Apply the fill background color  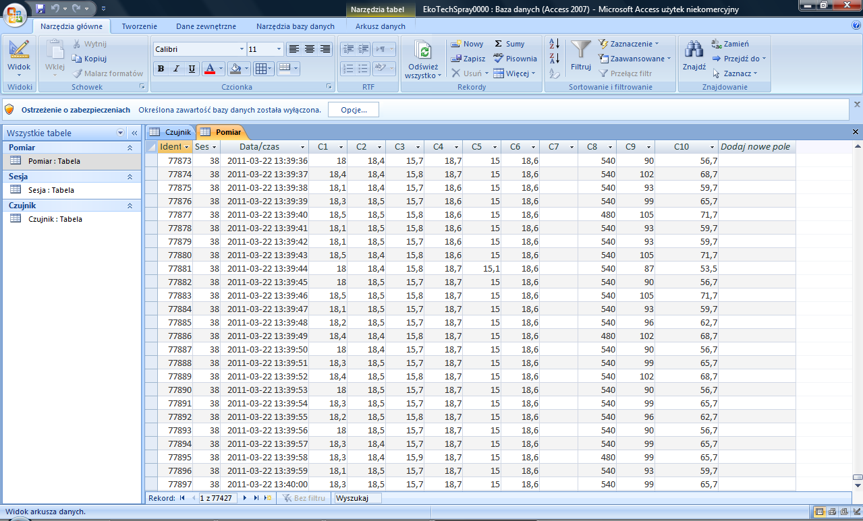coord(234,69)
